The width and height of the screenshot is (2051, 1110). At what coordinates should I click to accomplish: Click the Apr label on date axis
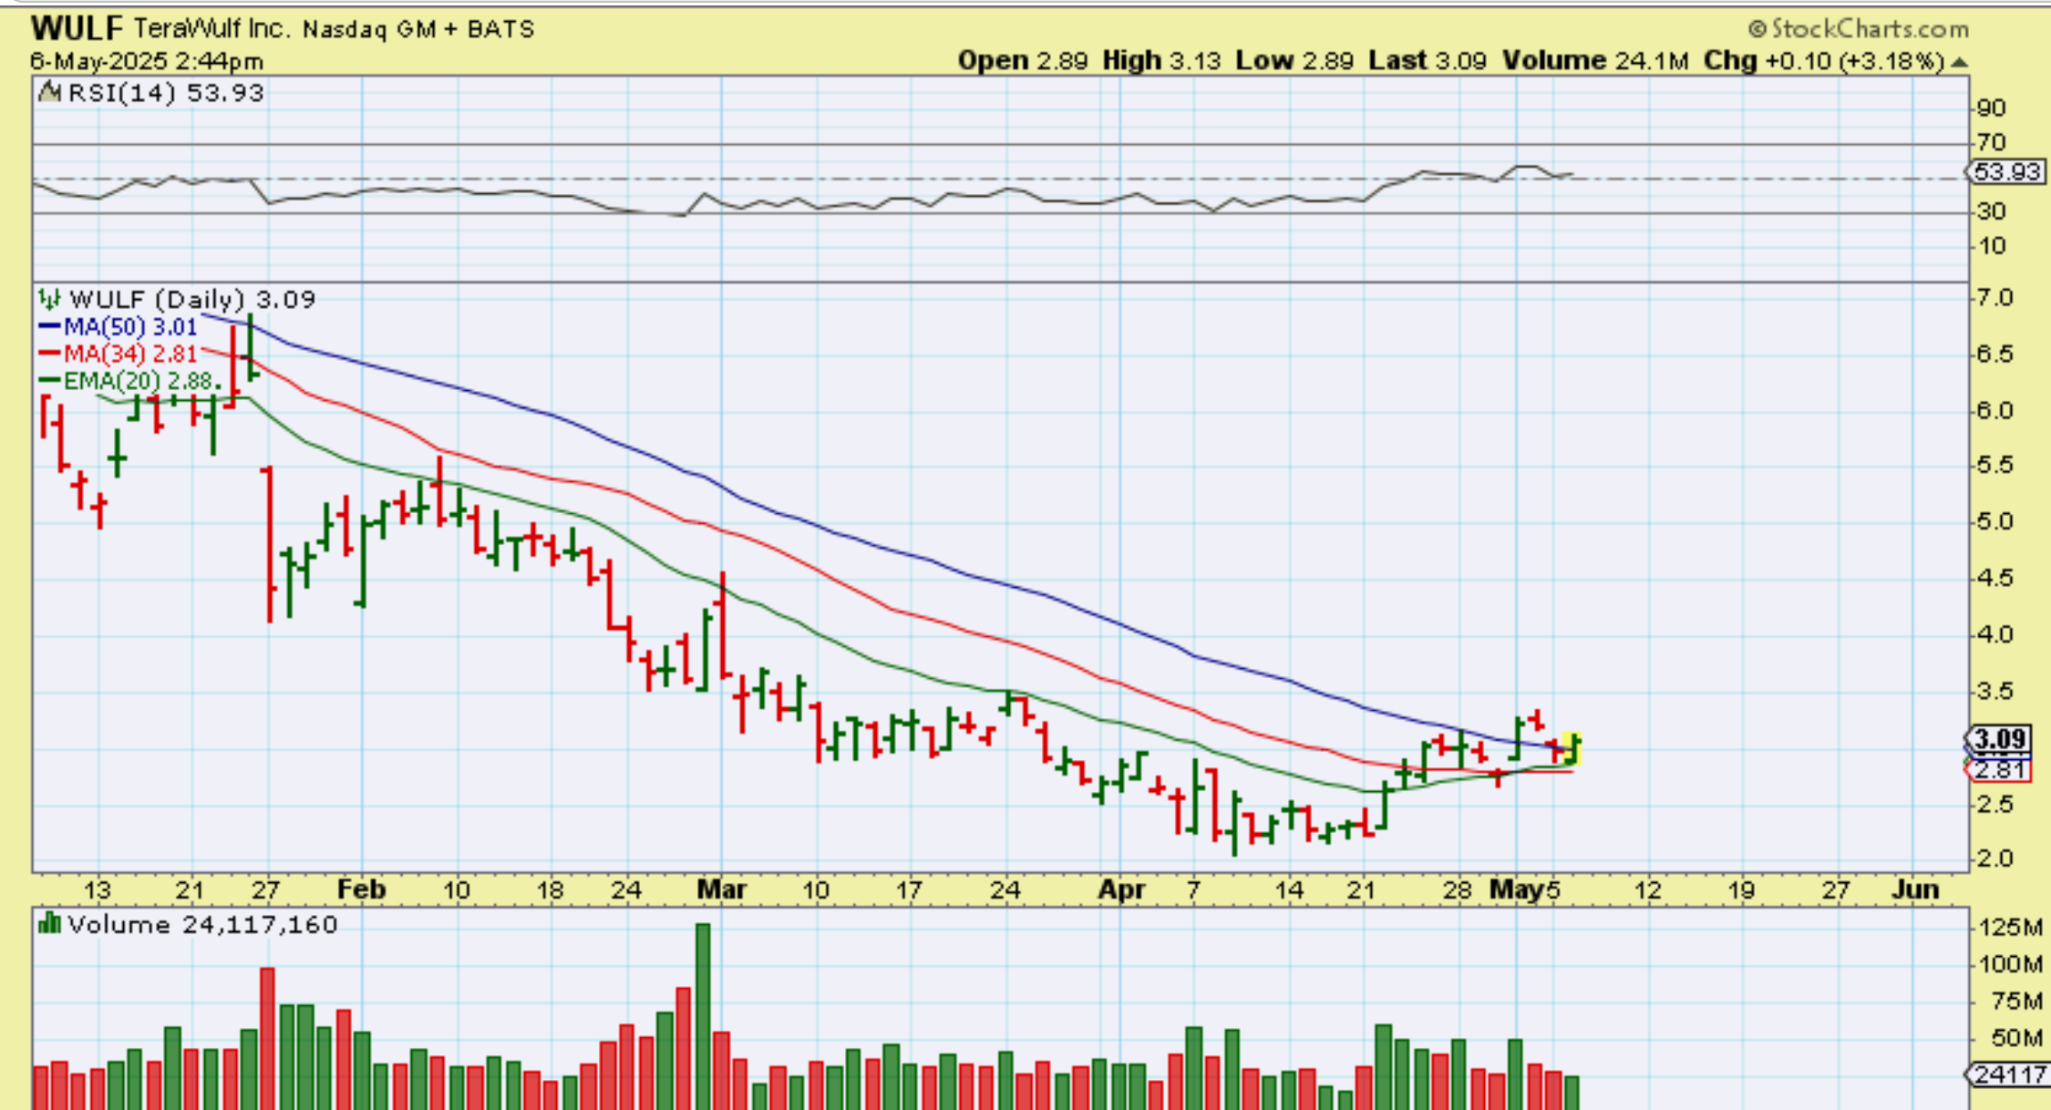tap(1120, 889)
